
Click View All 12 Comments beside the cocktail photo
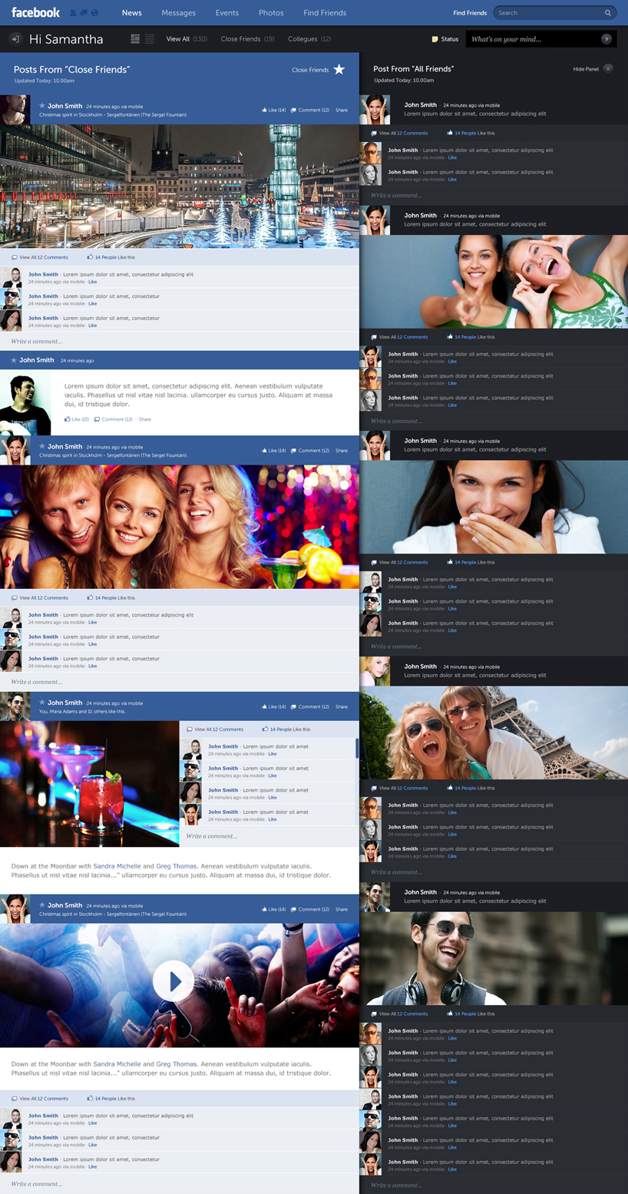click(x=215, y=729)
